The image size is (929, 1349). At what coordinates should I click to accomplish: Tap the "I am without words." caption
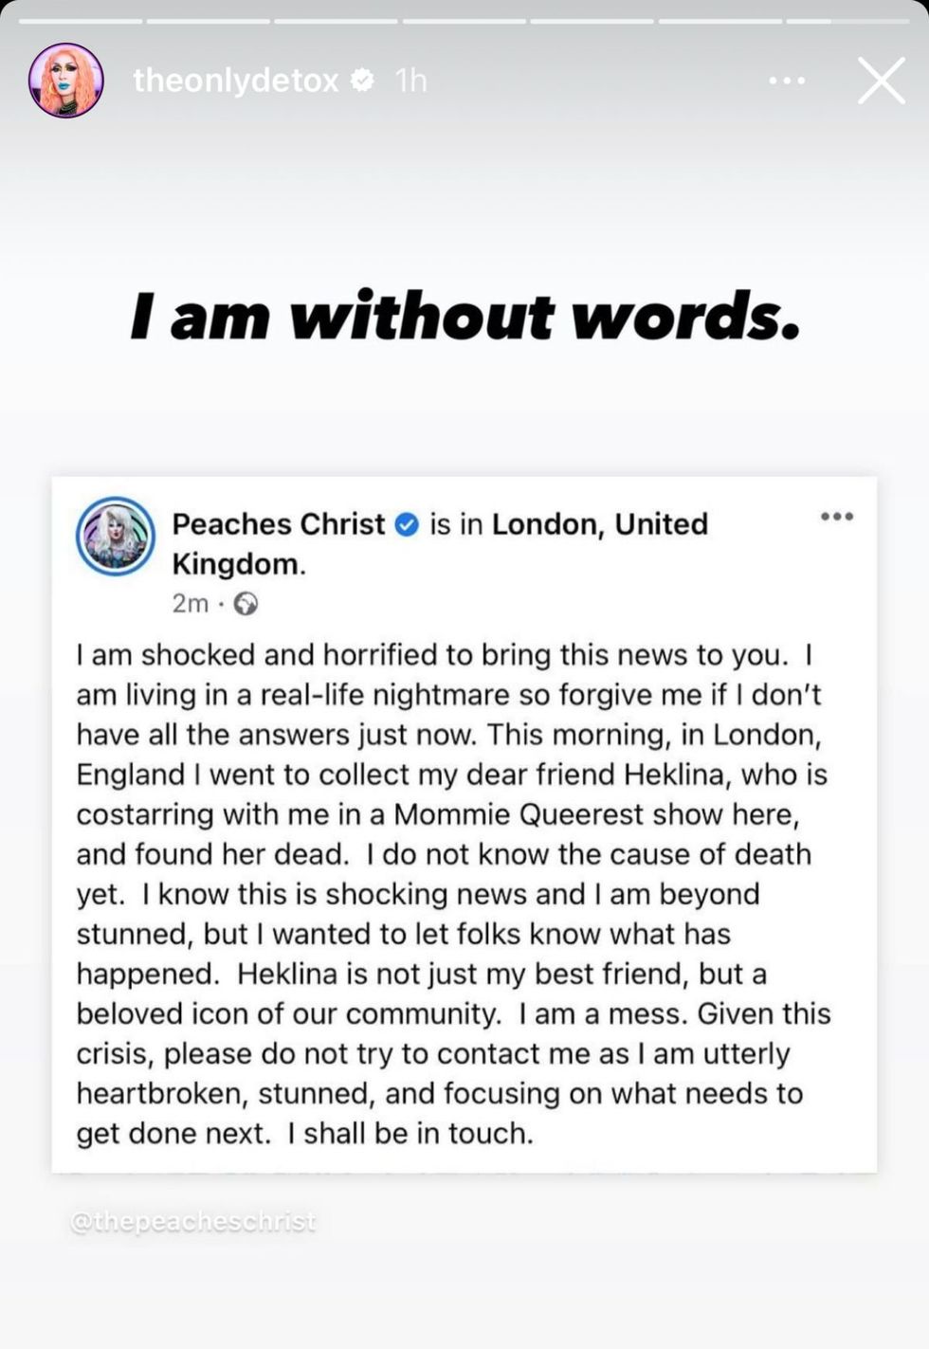(464, 317)
